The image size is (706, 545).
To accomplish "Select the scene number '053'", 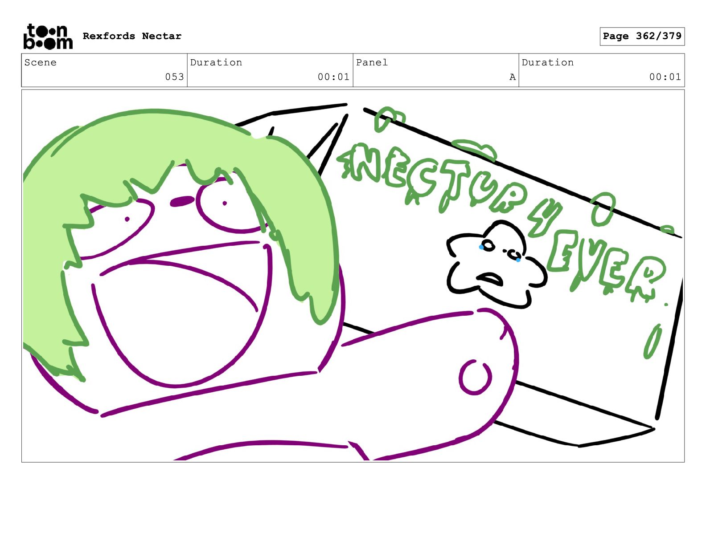I will tap(174, 77).
